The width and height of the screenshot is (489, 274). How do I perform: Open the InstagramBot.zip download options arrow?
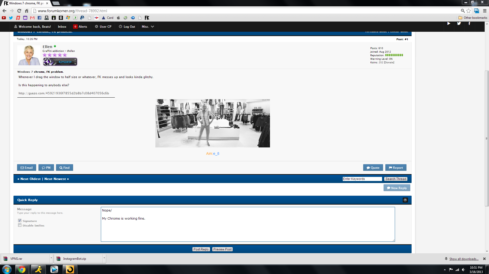pyautogui.click(x=104, y=258)
